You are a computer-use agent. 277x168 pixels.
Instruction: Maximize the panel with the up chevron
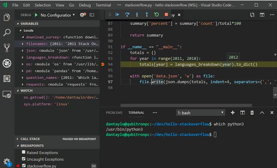(x=262, y=112)
